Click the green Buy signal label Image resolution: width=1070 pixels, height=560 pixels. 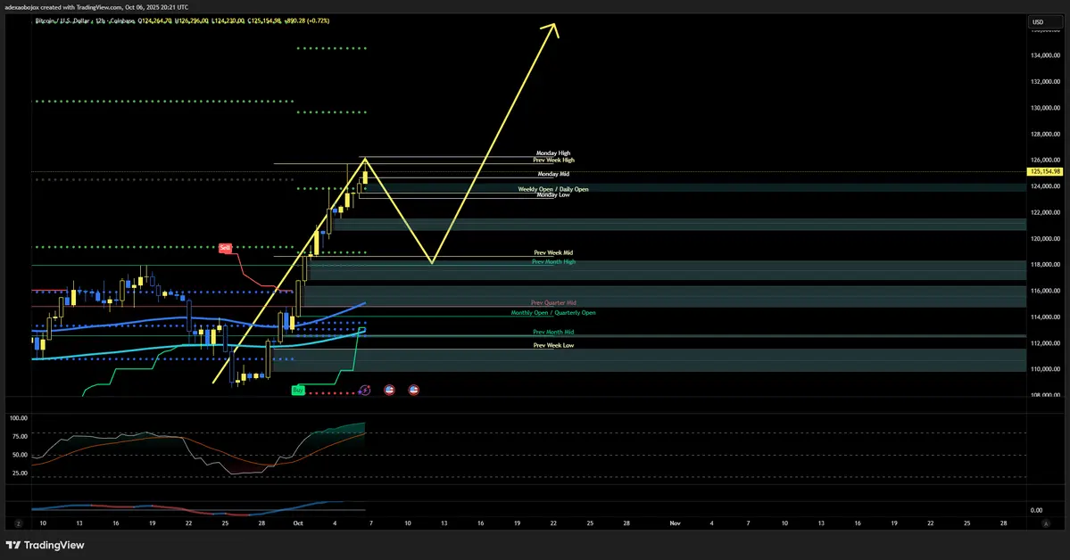[x=297, y=391]
